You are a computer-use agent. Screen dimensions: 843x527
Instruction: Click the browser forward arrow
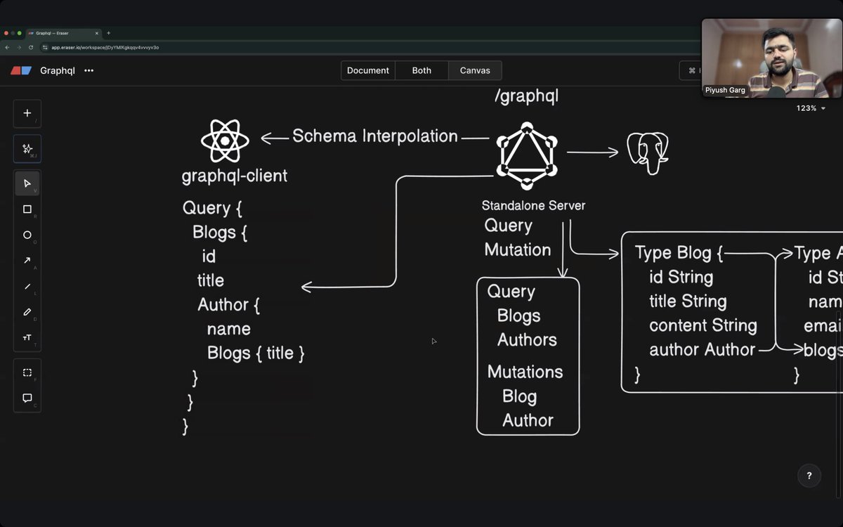pos(19,47)
